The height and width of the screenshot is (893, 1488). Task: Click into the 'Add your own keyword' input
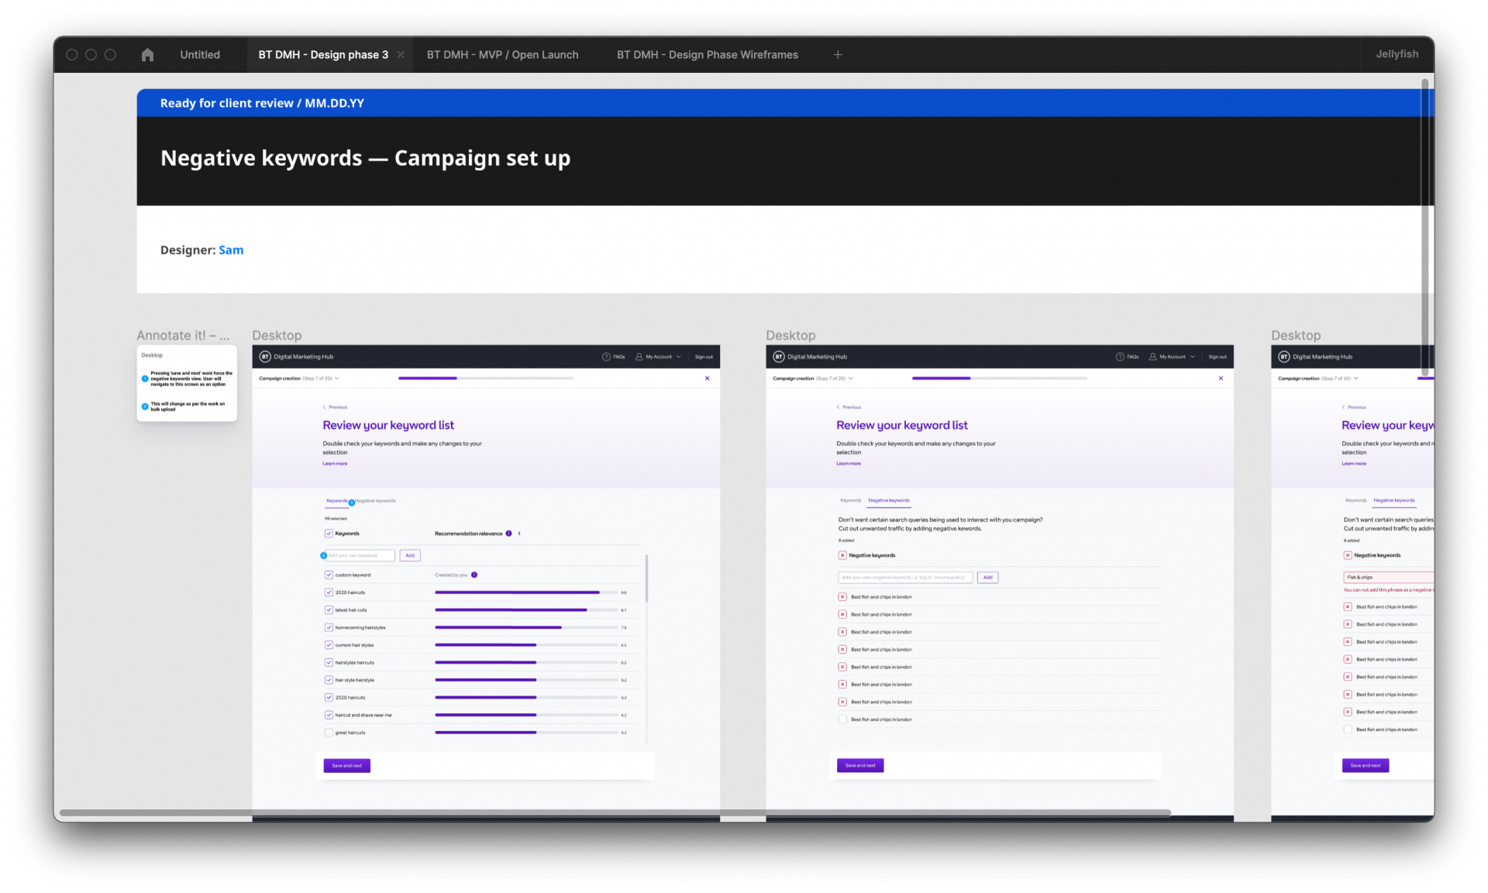360,555
